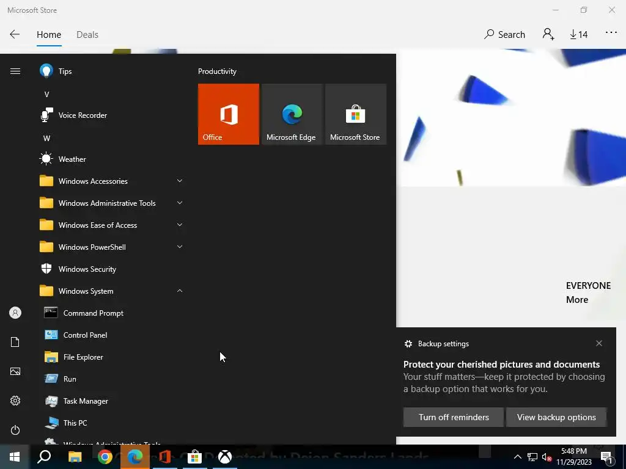Open Windows Security from Start list

pos(112,269)
